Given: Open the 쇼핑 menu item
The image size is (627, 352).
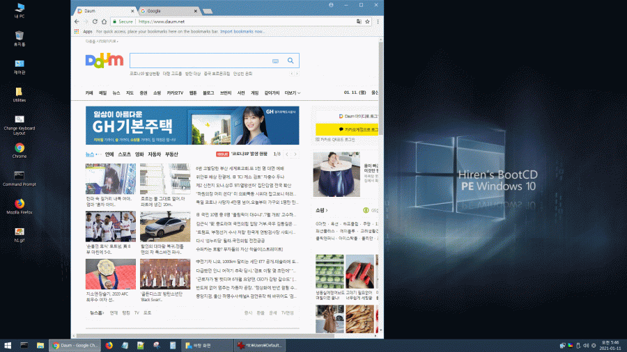Looking at the screenshot, I should [x=157, y=93].
